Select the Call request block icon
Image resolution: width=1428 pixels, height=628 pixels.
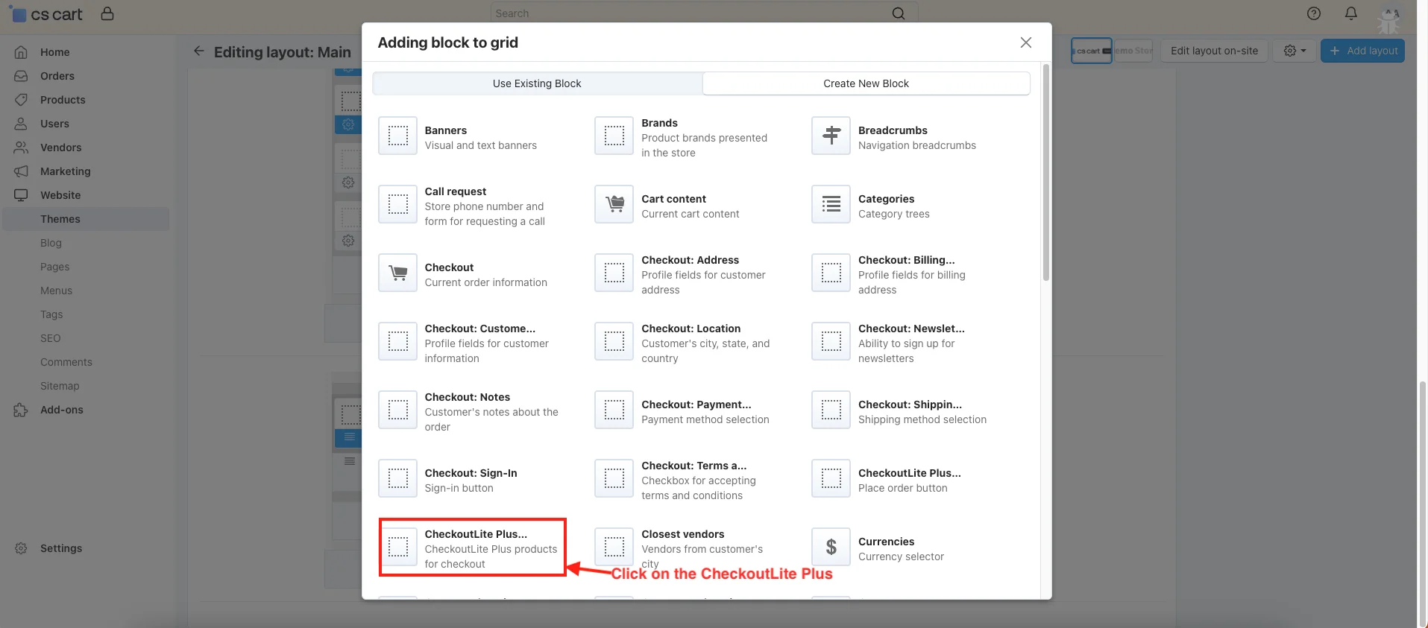[397, 204]
